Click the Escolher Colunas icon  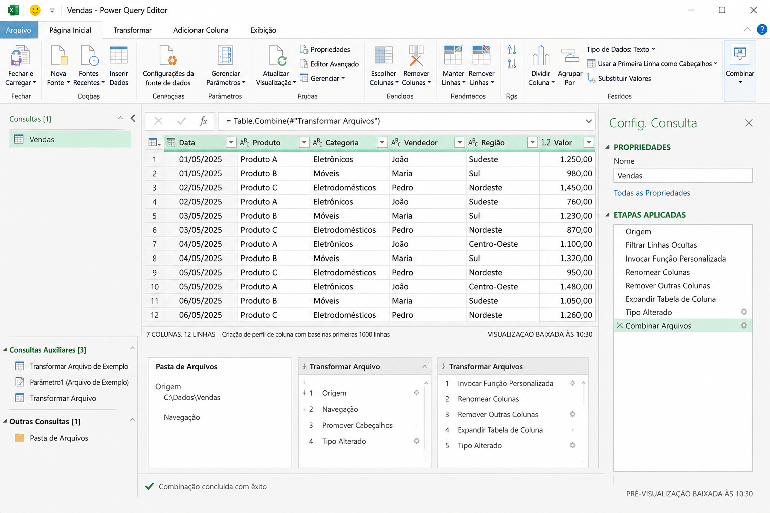tap(383, 56)
